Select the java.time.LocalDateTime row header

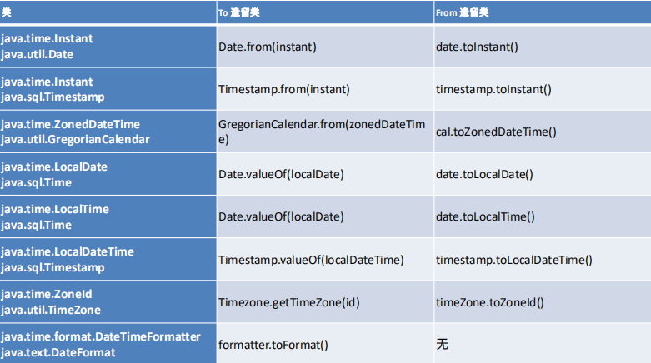click(108, 259)
